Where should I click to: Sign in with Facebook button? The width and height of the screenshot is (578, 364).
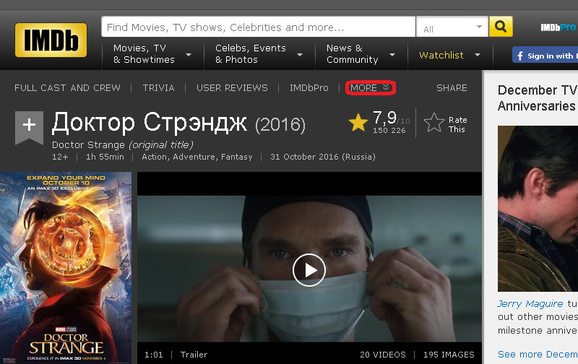pyautogui.click(x=545, y=56)
